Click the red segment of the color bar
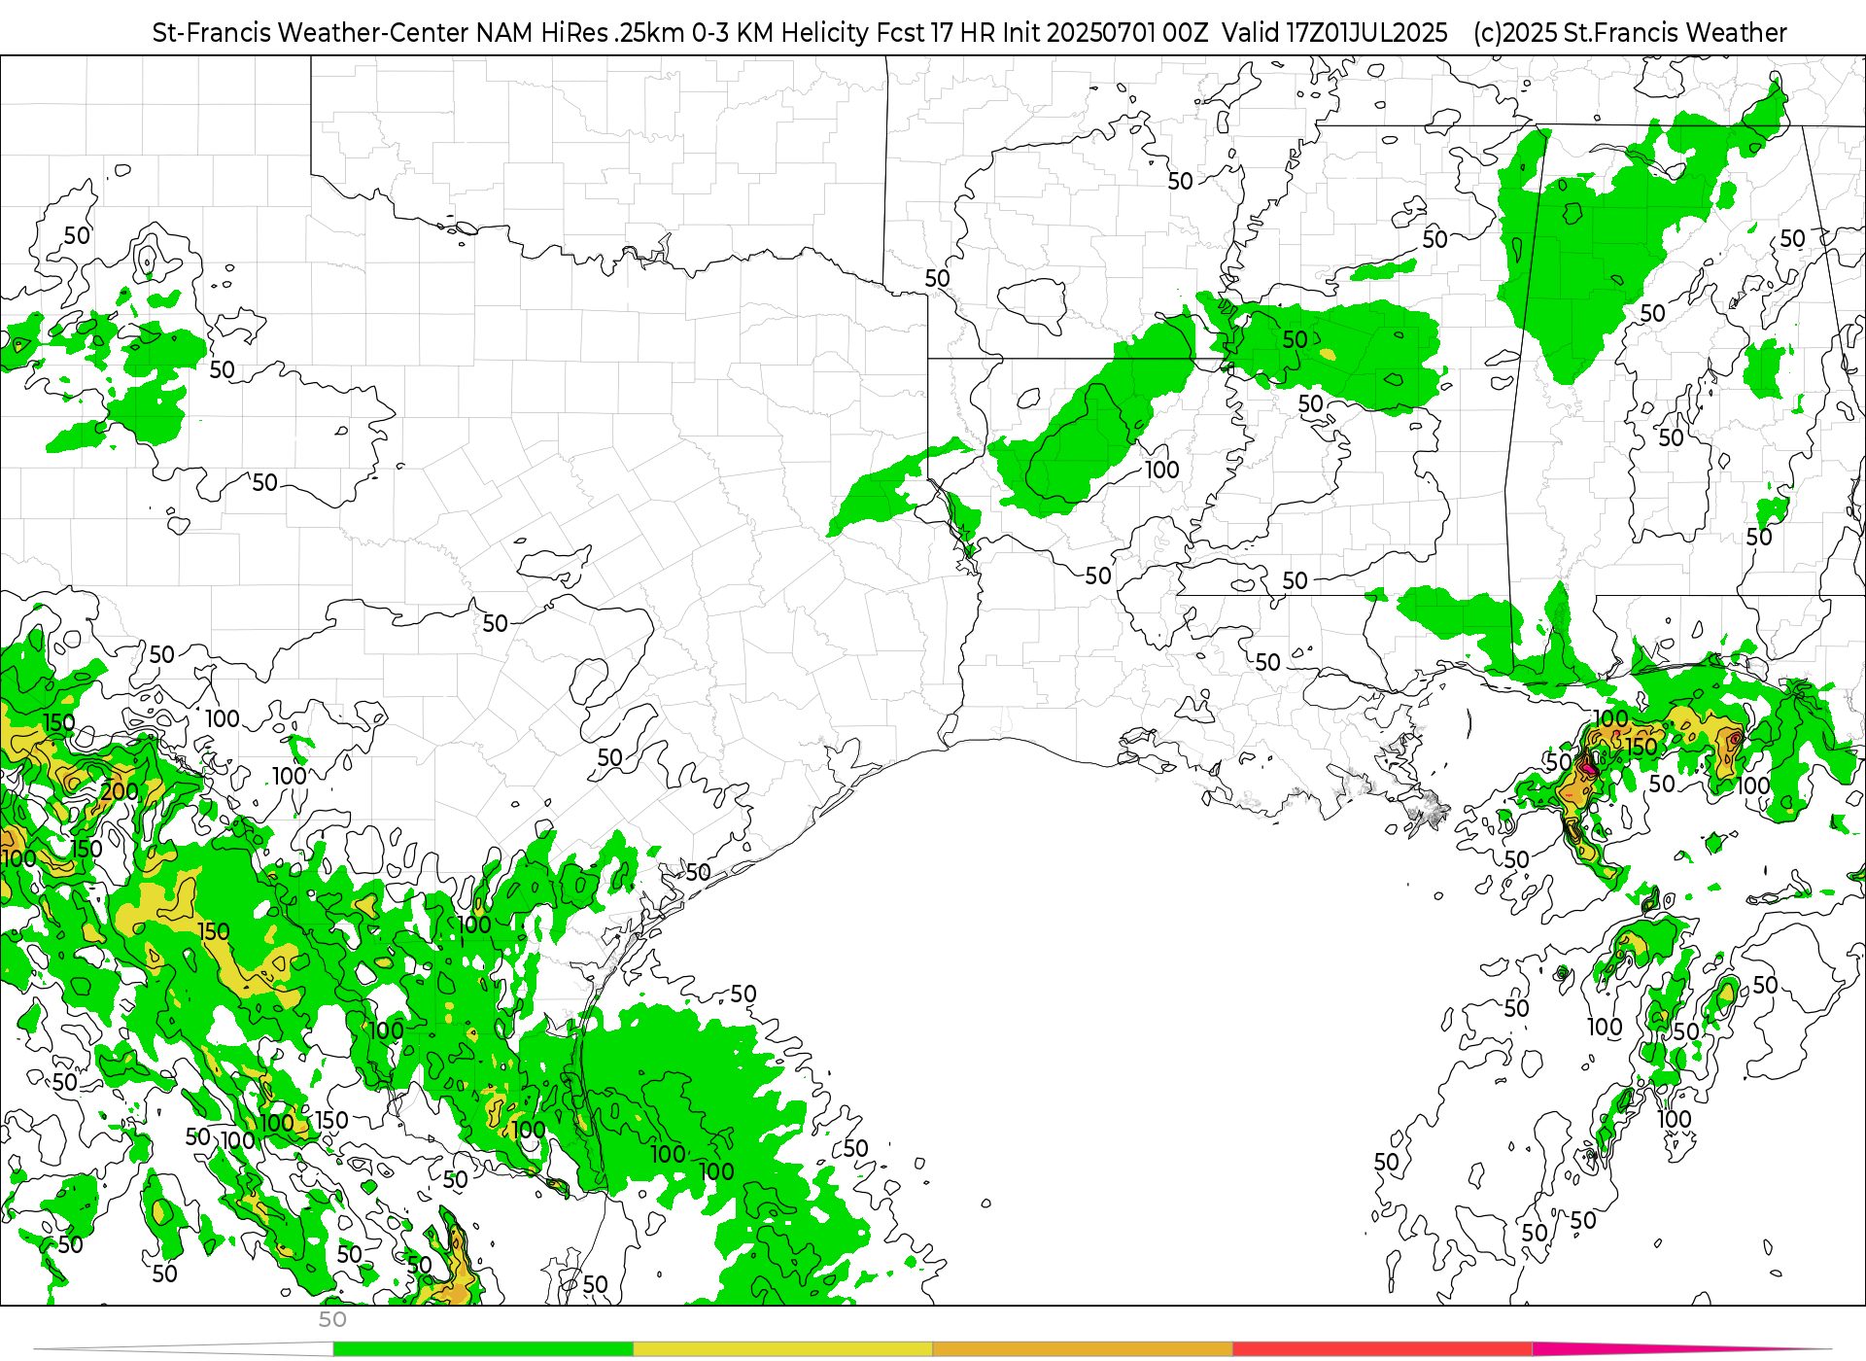The image size is (1866, 1361). [1383, 1349]
